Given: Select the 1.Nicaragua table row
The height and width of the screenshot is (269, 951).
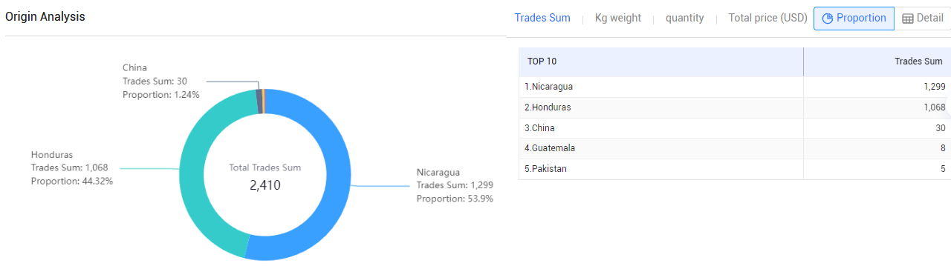Looking at the screenshot, I should [735, 87].
